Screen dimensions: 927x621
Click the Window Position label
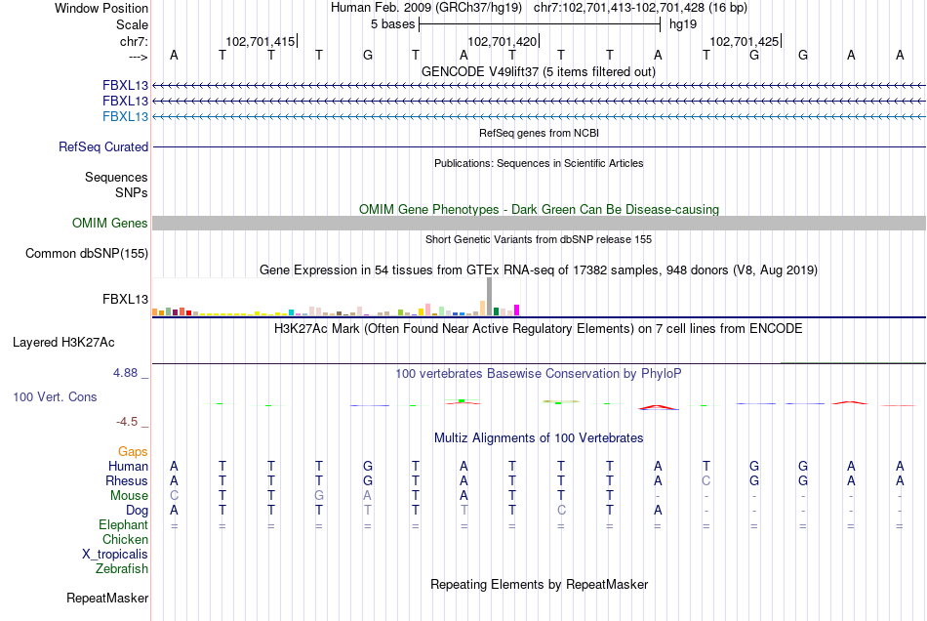tap(101, 8)
